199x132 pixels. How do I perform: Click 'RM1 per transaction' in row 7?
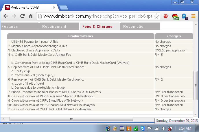(x=169, y=92)
